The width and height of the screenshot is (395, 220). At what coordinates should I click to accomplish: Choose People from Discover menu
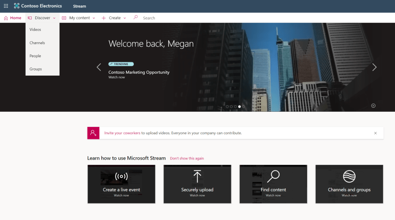[35, 56]
